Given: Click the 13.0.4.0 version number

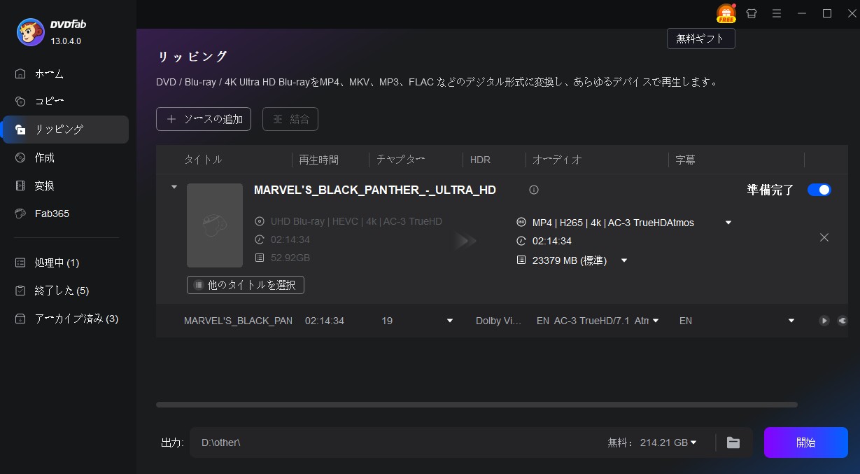Looking at the screenshot, I should coord(66,41).
